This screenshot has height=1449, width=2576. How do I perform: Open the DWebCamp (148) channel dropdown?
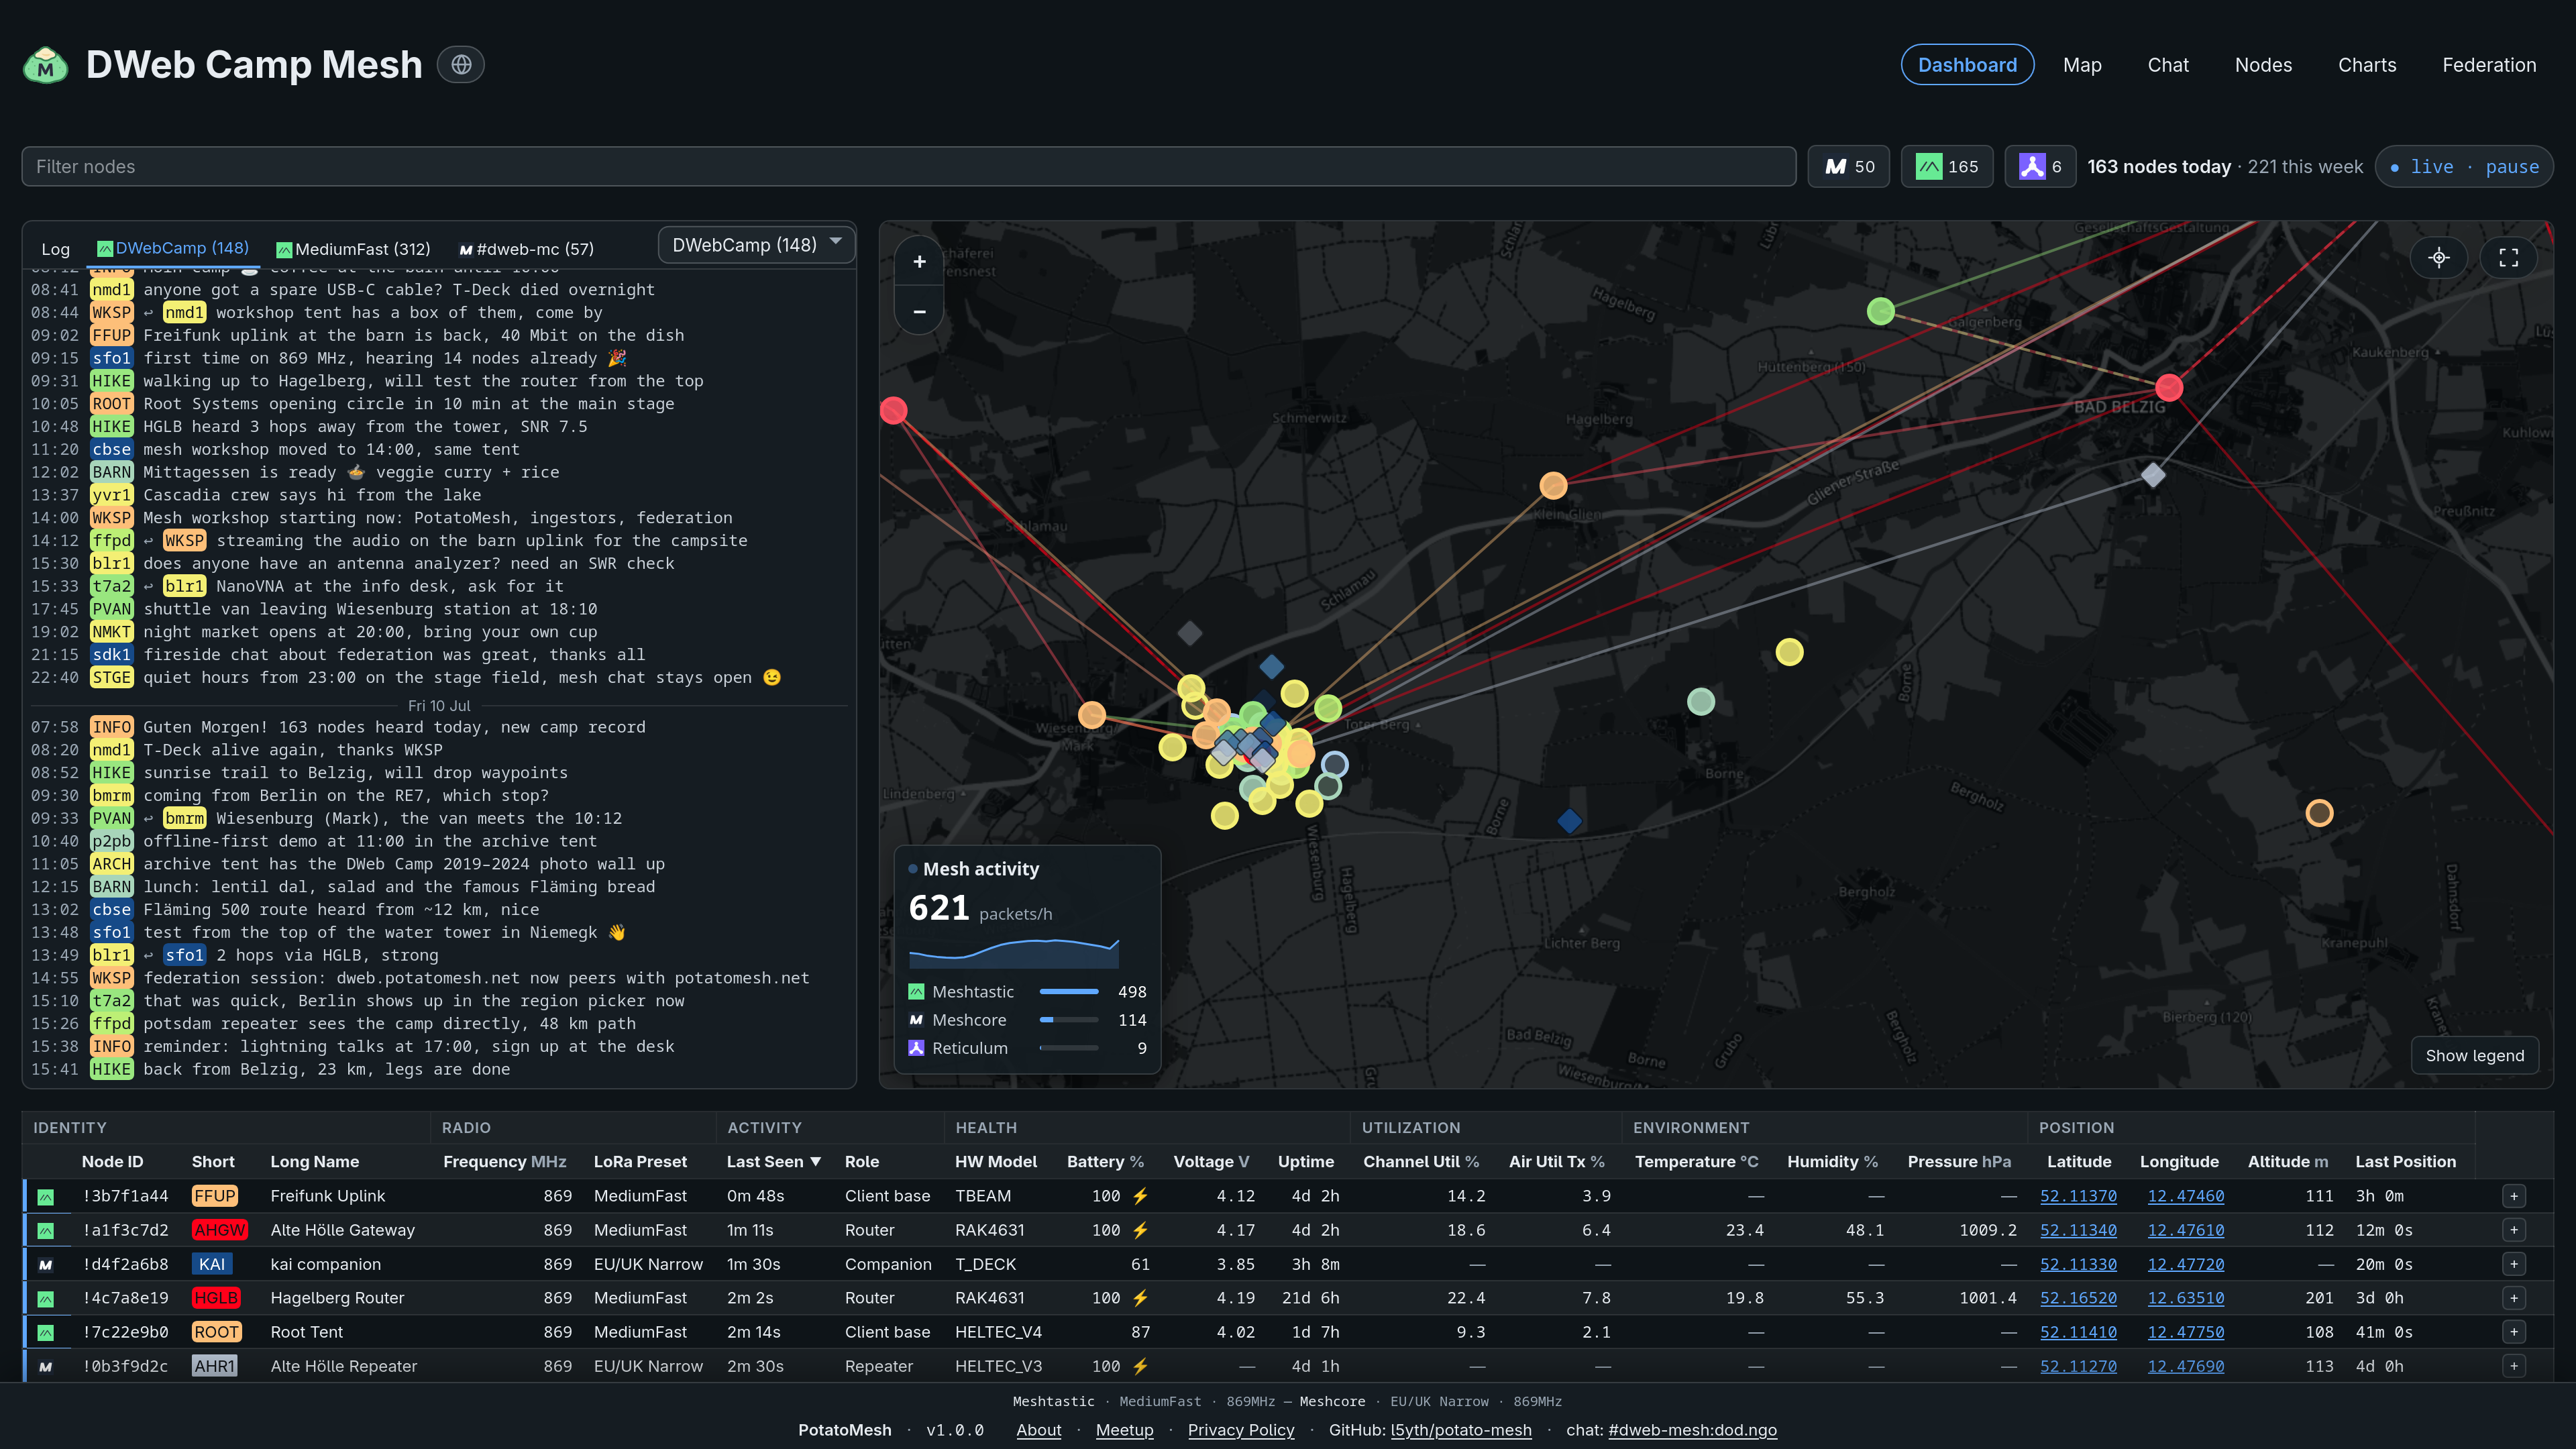(756, 245)
